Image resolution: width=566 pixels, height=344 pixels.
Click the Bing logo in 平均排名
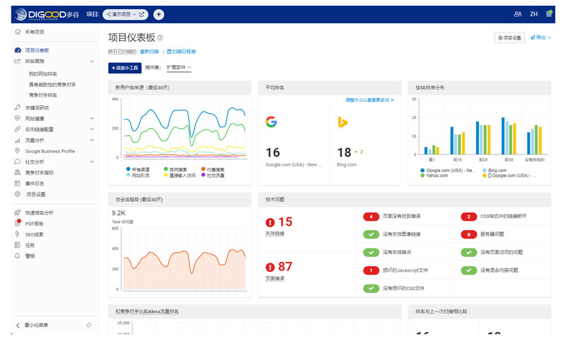(342, 122)
